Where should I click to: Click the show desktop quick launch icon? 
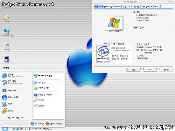(13, 129)
